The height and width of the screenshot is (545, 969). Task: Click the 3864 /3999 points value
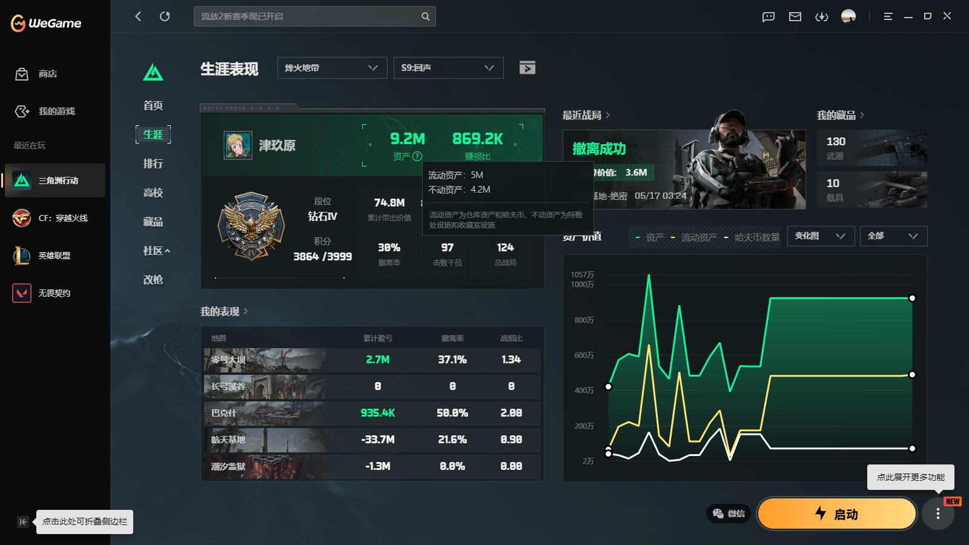pos(323,257)
